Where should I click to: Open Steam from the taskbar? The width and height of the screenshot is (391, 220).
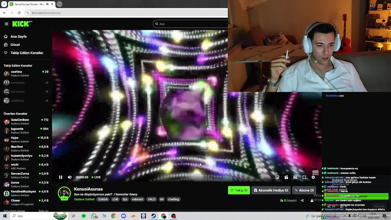click(154, 216)
